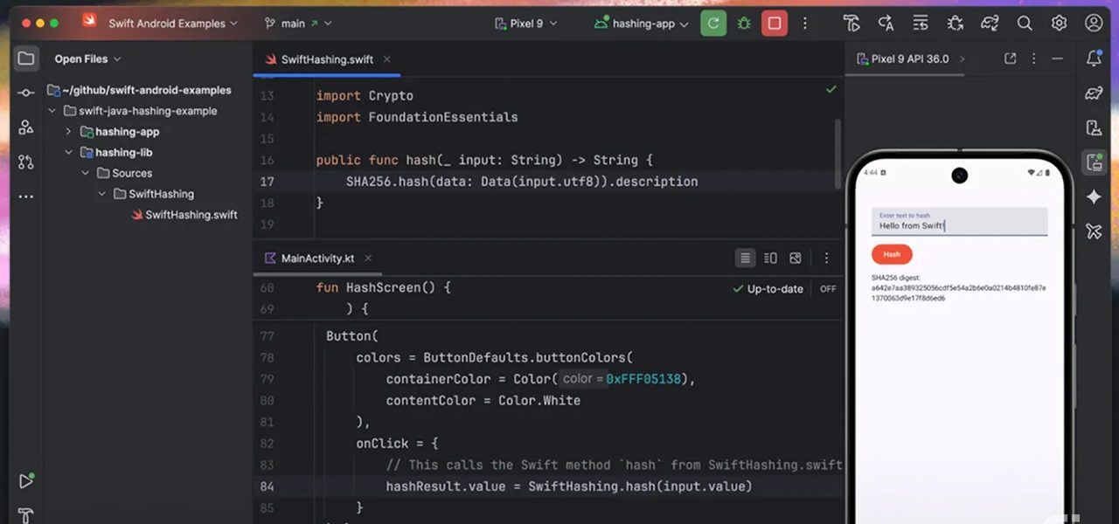Expand the hashing-app folder

tap(69, 132)
